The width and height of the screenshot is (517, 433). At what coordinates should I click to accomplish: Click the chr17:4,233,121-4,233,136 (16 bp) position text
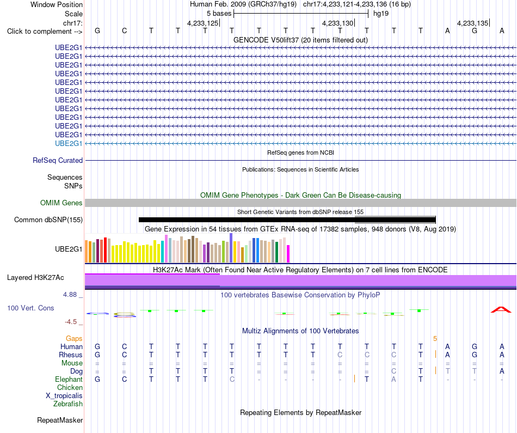357,4
